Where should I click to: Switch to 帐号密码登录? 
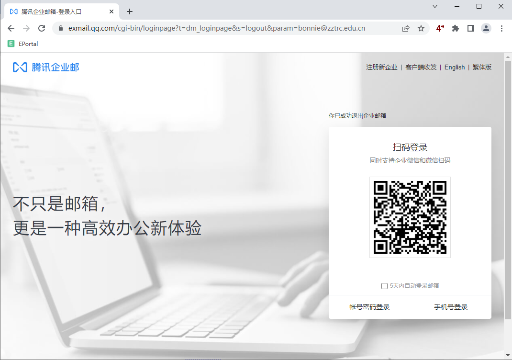pyautogui.click(x=369, y=307)
